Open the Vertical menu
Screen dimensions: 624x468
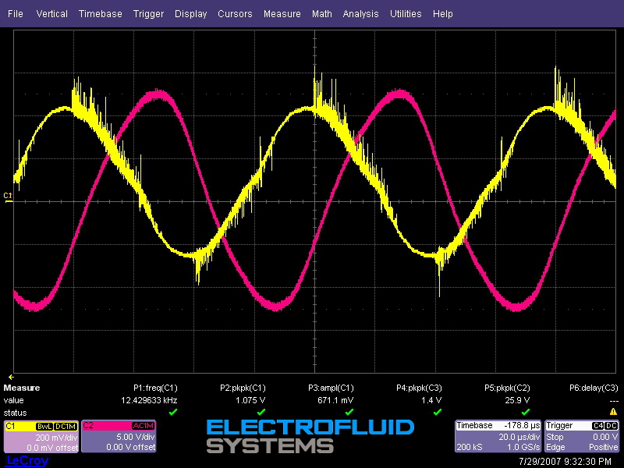[51, 13]
